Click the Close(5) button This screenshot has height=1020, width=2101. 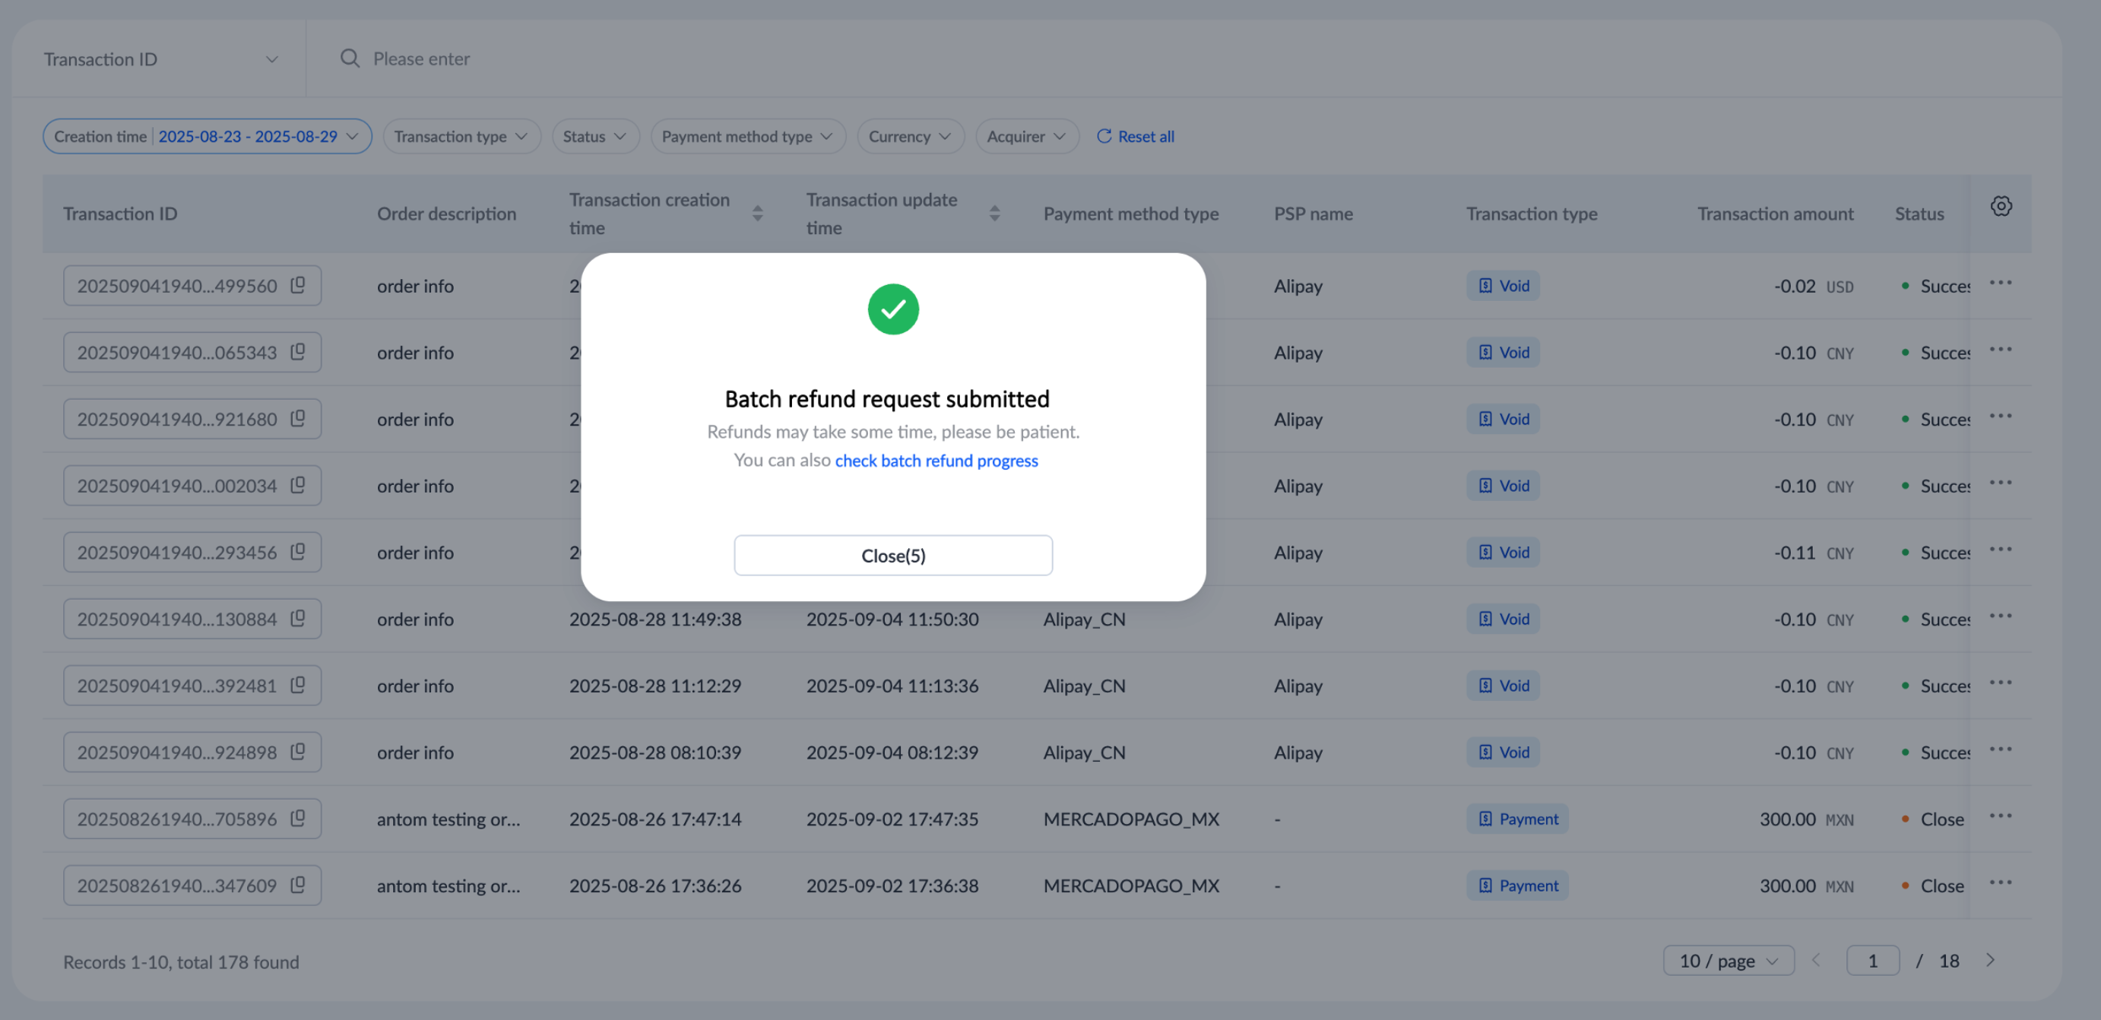click(x=892, y=556)
